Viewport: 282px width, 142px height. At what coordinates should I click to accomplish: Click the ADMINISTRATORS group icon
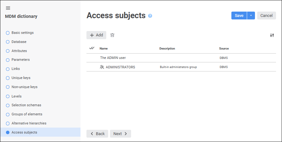point(102,67)
